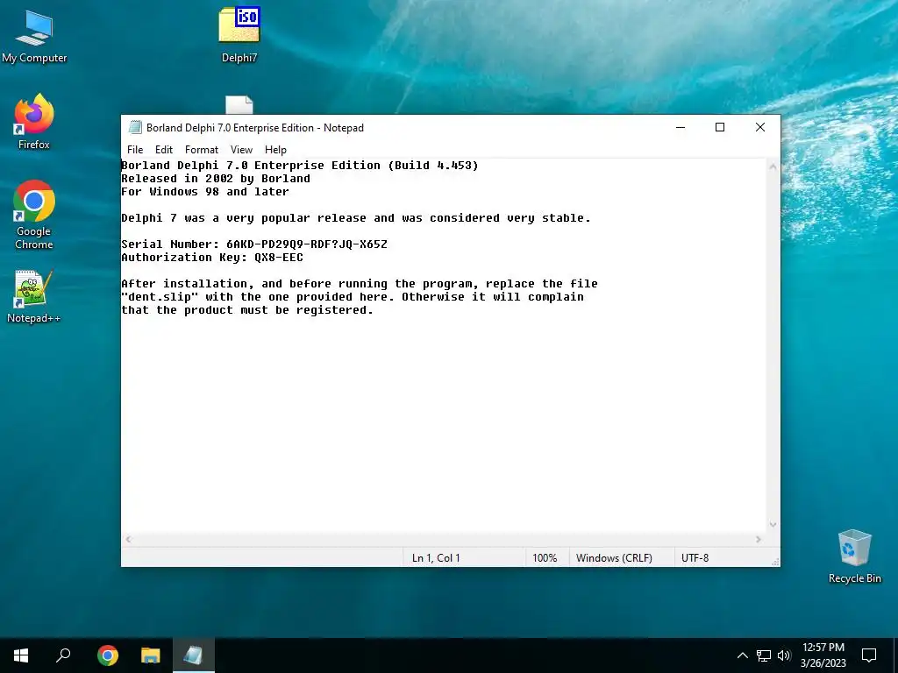Select the Recycle Bin icon
This screenshot has width=898, height=673.
coord(854,556)
